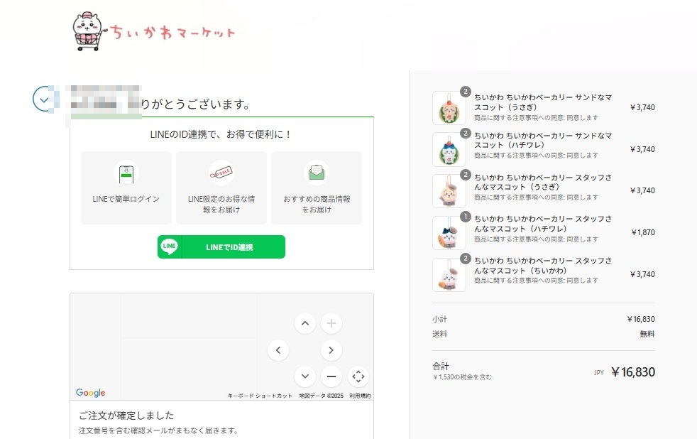This screenshot has height=439, width=697.
Task: Click the 小計 subtotal label
Action: pos(439,319)
